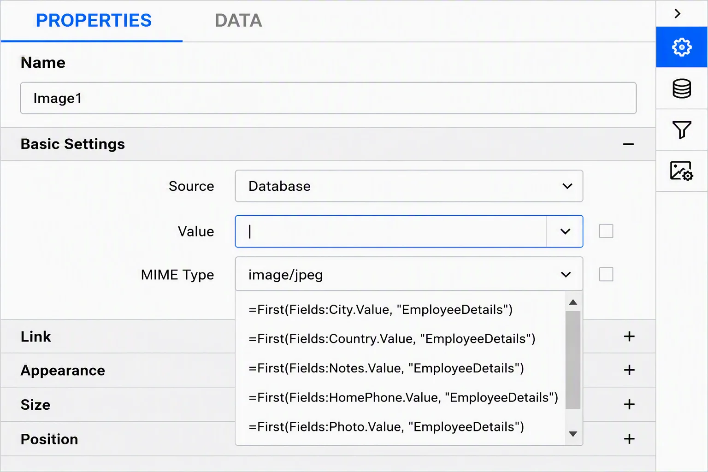
Task: Open the Source dropdown showing Database
Action: click(409, 186)
